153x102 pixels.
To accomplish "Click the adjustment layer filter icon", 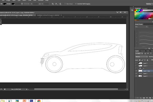I will click(x=148, y=54).
